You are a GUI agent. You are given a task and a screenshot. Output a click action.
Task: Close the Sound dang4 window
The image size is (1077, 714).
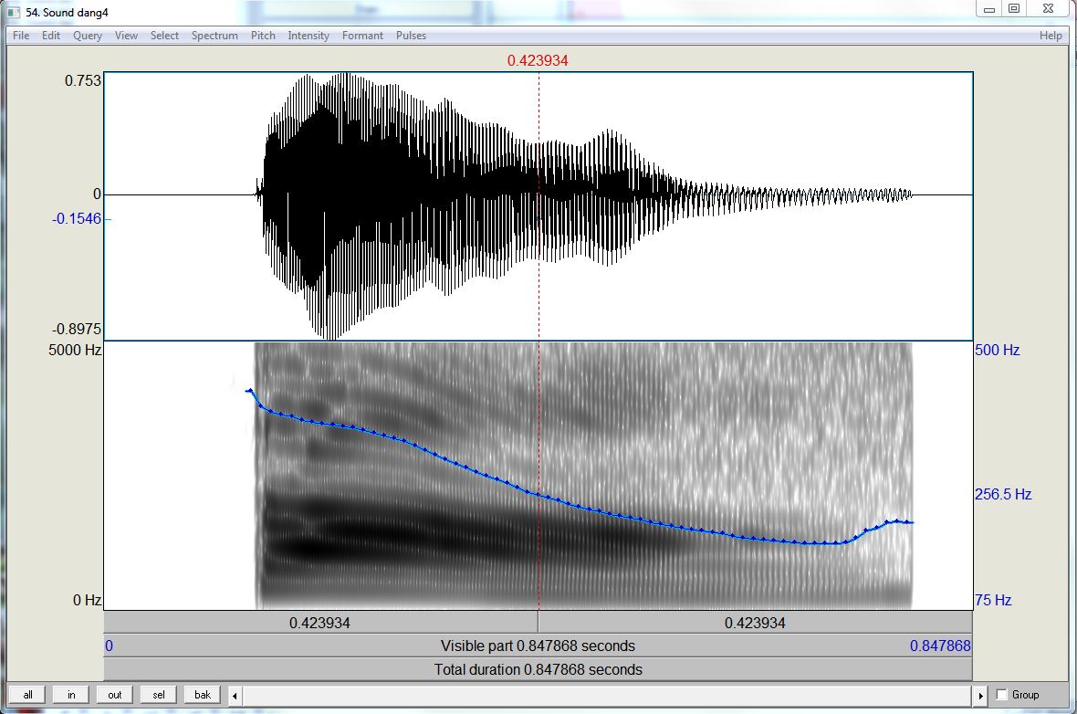click(x=1049, y=9)
